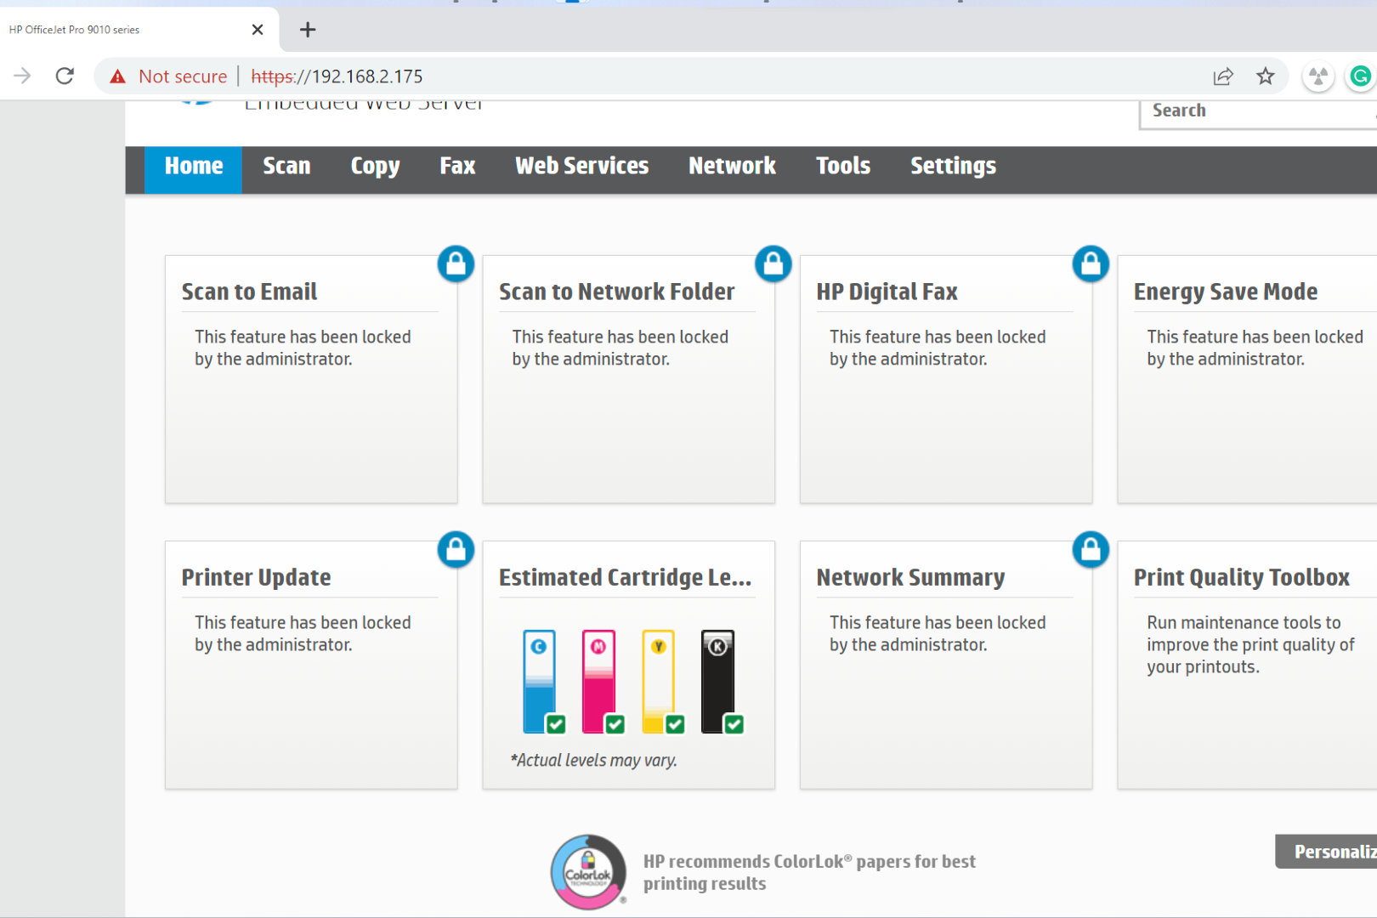Click the ColorLok logo icon
The height and width of the screenshot is (918, 1377).
(x=588, y=872)
